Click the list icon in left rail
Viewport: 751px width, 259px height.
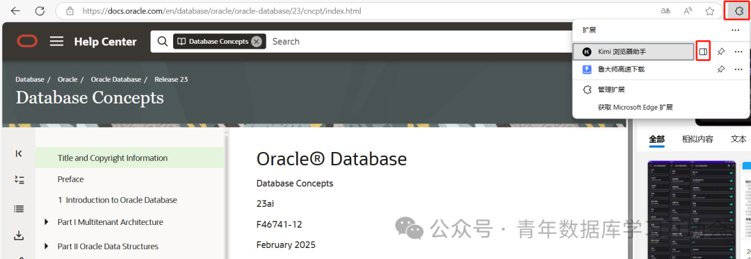coord(19,208)
